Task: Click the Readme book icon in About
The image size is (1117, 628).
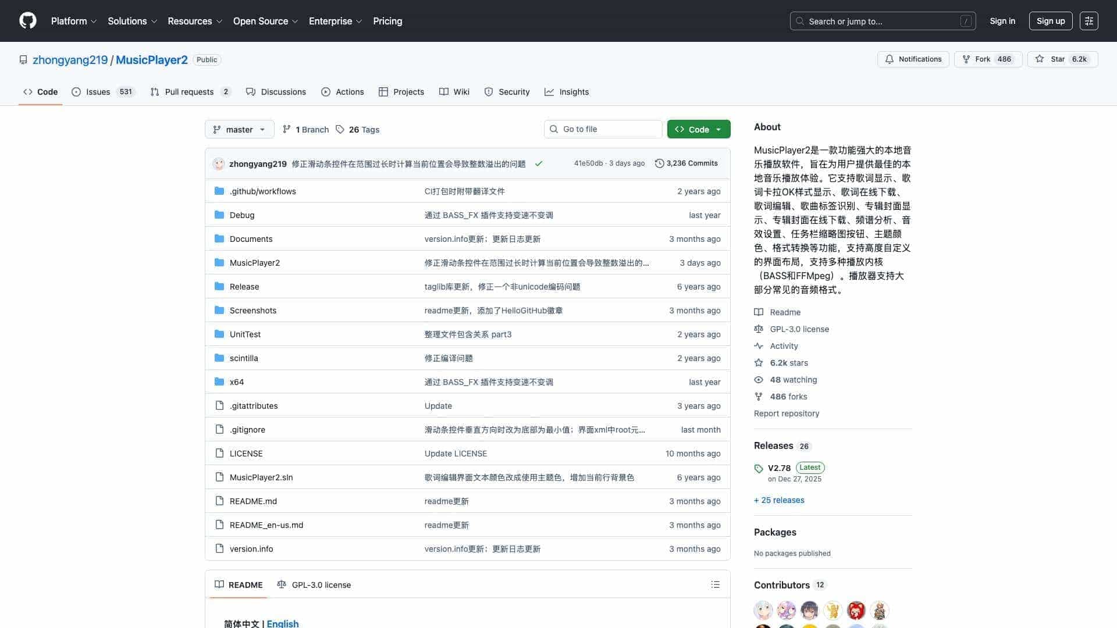Action: tap(759, 312)
